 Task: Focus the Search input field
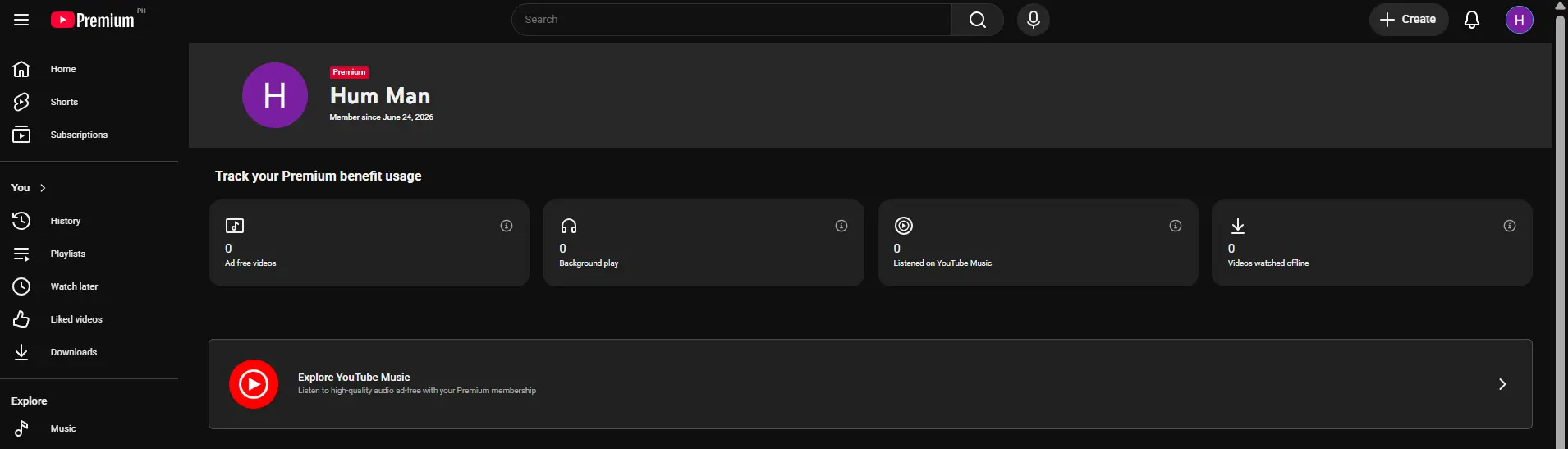pos(731,20)
